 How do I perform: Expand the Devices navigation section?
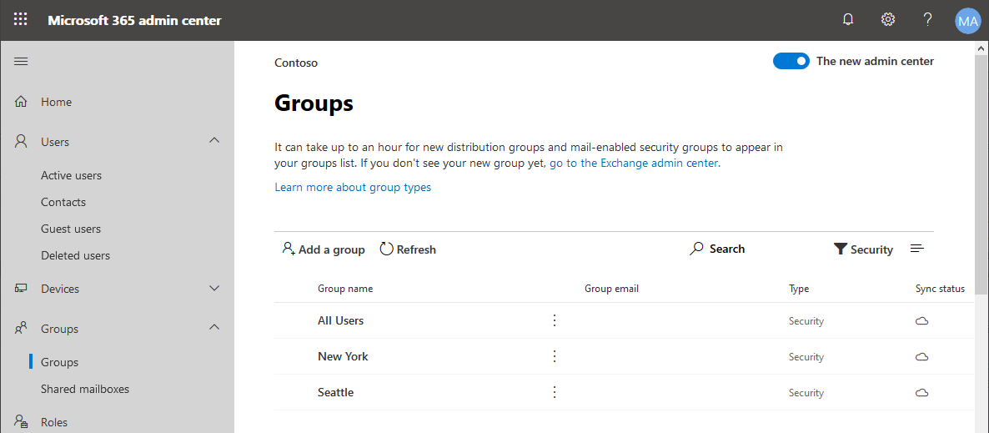click(x=214, y=289)
